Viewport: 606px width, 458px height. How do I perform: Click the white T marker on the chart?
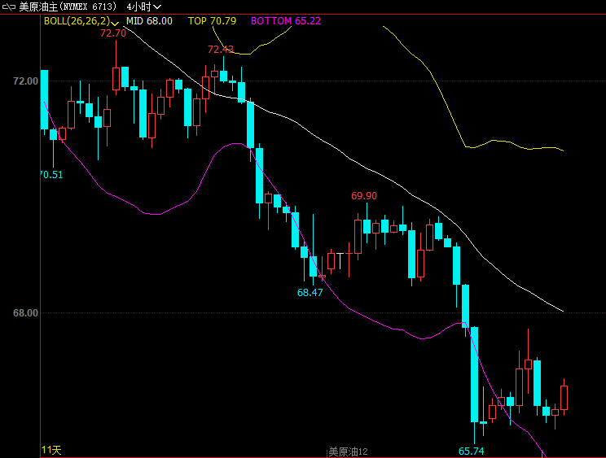click(340, 261)
